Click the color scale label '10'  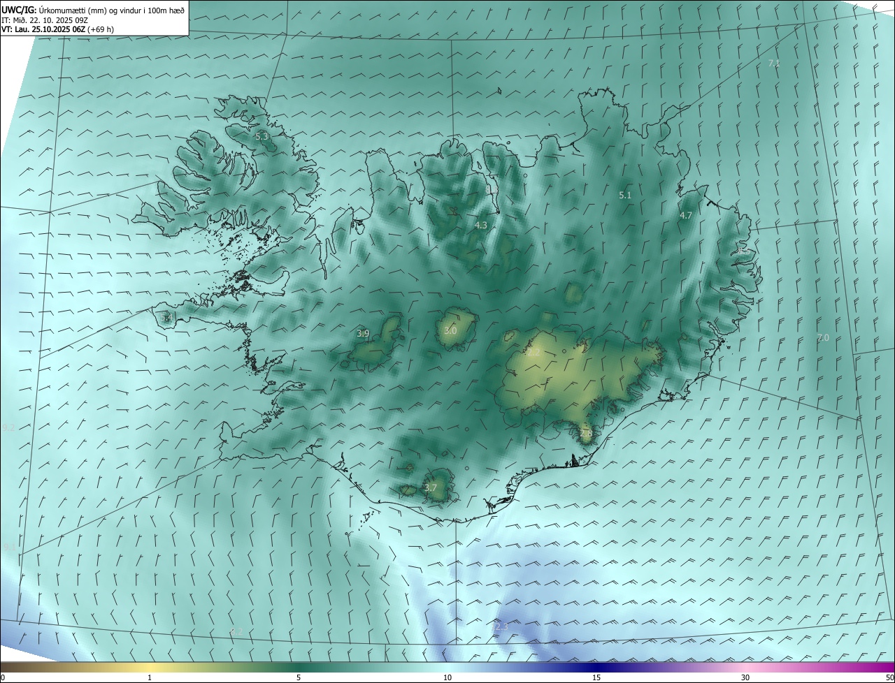coord(447,677)
